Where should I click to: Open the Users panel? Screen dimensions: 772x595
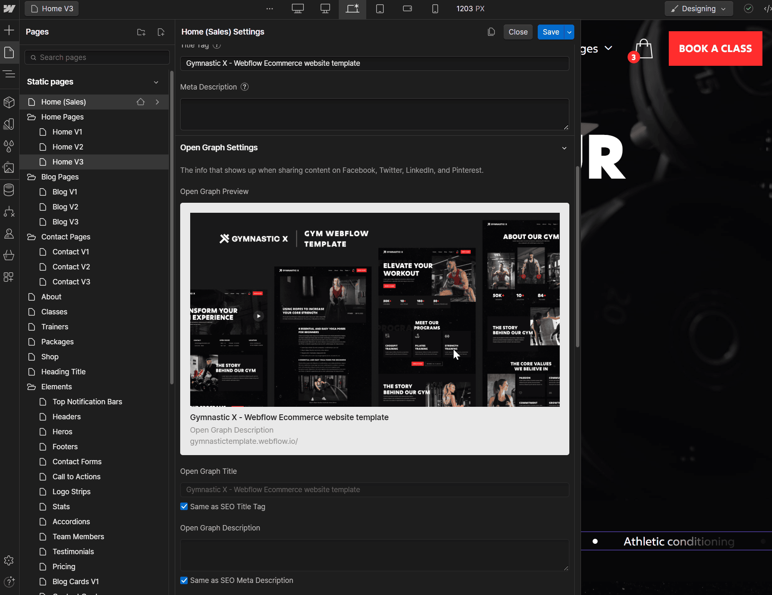[9, 234]
